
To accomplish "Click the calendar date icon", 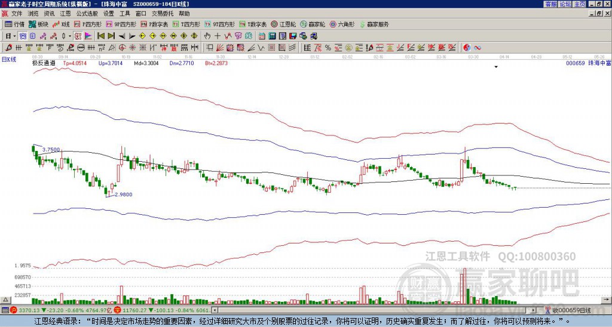I will click(x=262, y=36).
